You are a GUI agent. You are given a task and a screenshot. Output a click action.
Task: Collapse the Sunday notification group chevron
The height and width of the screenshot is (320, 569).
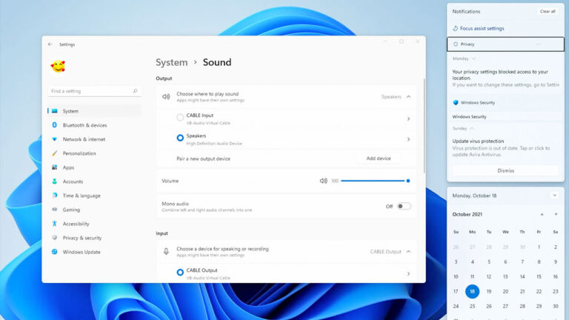click(472, 128)
